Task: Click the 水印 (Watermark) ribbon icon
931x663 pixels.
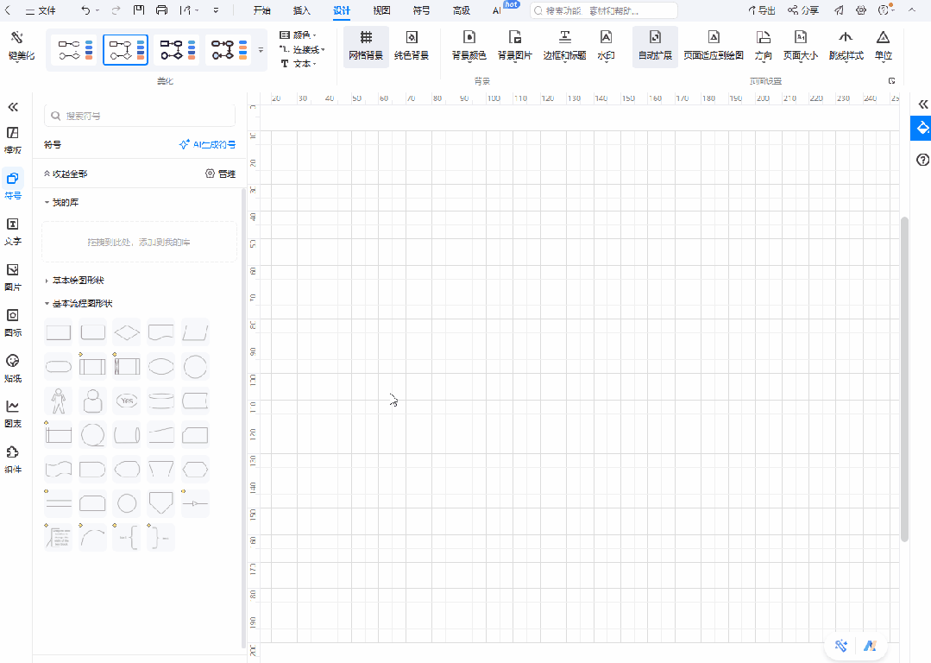Action: [606, 45]
